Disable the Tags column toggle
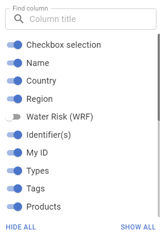Image resolution: width=162 pixels, height=234 pixels. [14, 189]
